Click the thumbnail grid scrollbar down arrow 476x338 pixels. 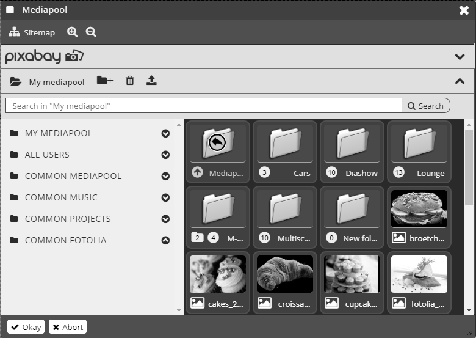point(469,310)
